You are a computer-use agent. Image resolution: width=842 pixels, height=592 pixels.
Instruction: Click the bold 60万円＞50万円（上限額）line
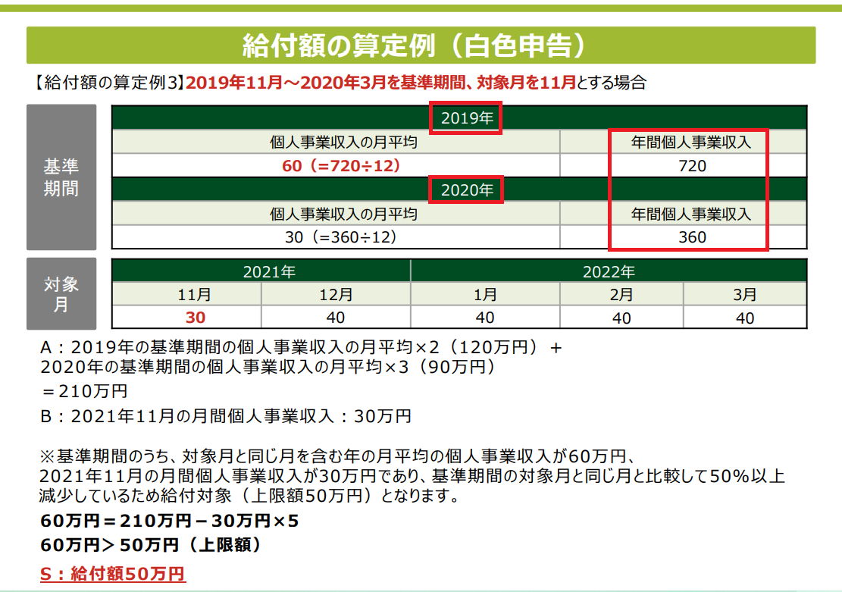tap(151, 545)
